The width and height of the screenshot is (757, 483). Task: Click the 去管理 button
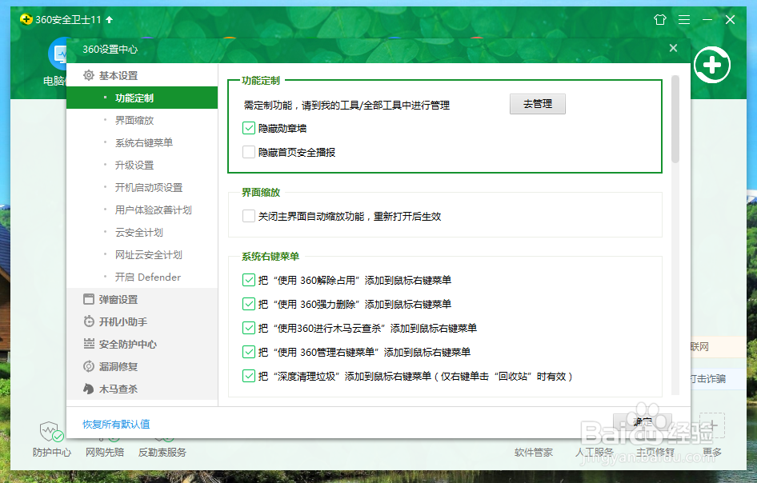click(x=537, y=104)
